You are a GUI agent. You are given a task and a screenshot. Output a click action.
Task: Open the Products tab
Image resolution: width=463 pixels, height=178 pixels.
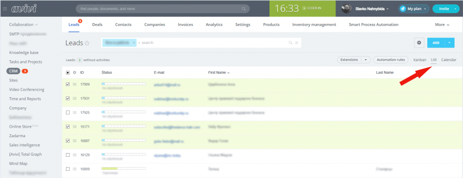tap(271, 25)
